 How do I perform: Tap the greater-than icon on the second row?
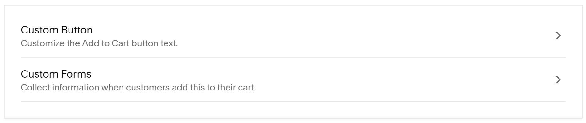[558, 80]
